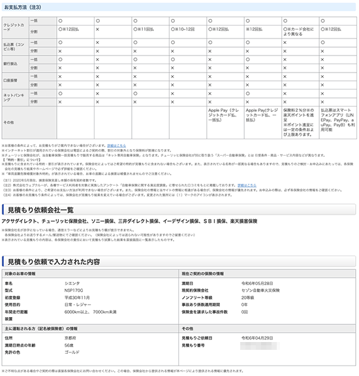Select the 銀行振込 row label

[x=15, y=64]
